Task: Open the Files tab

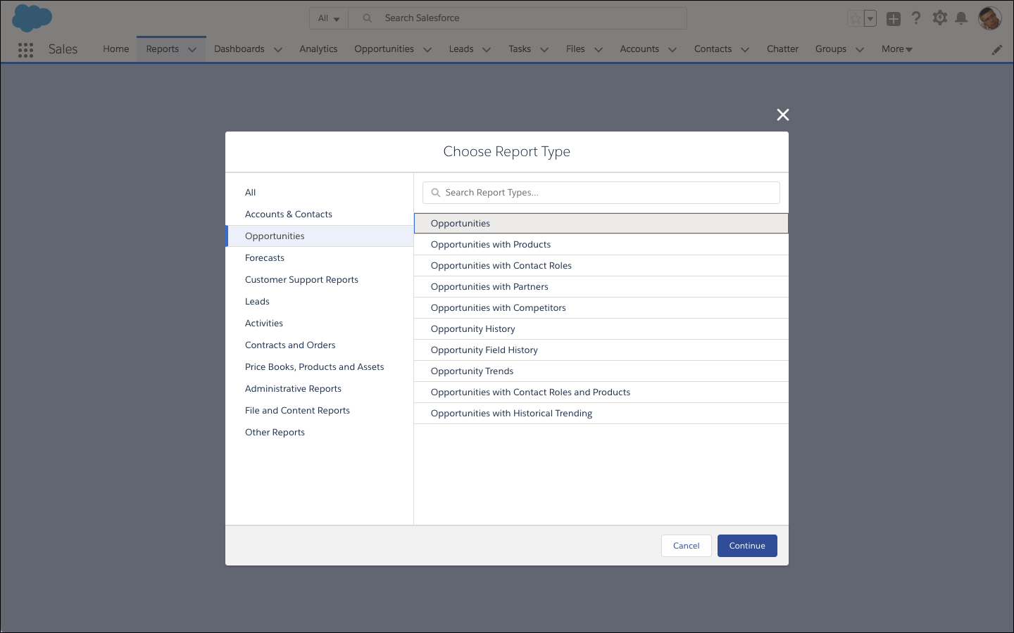Action: click(575, 49)
